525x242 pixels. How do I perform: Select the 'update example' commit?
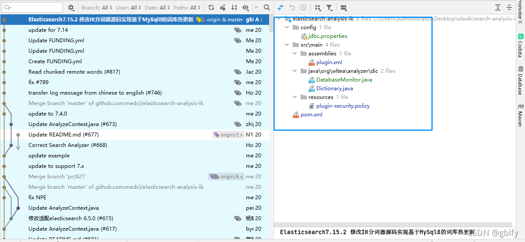(x=135, y=156)
